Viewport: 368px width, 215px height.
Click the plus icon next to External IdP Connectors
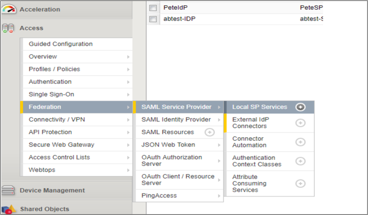tap(300, 123)
